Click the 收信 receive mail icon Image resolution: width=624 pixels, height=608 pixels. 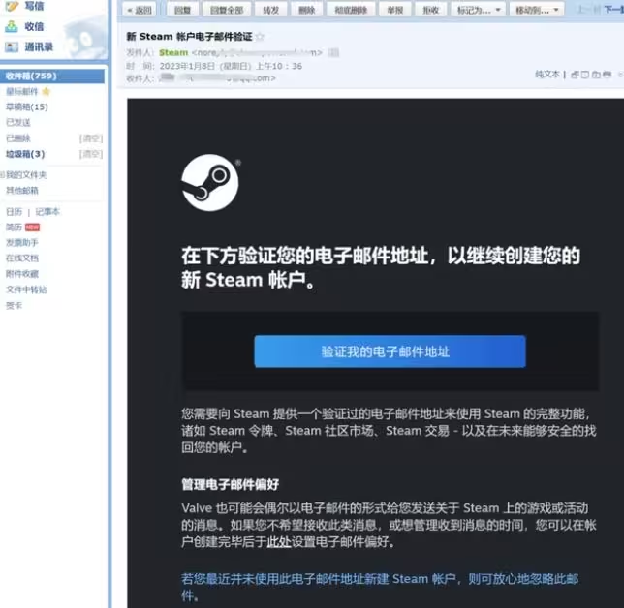[x=12, y=27]
